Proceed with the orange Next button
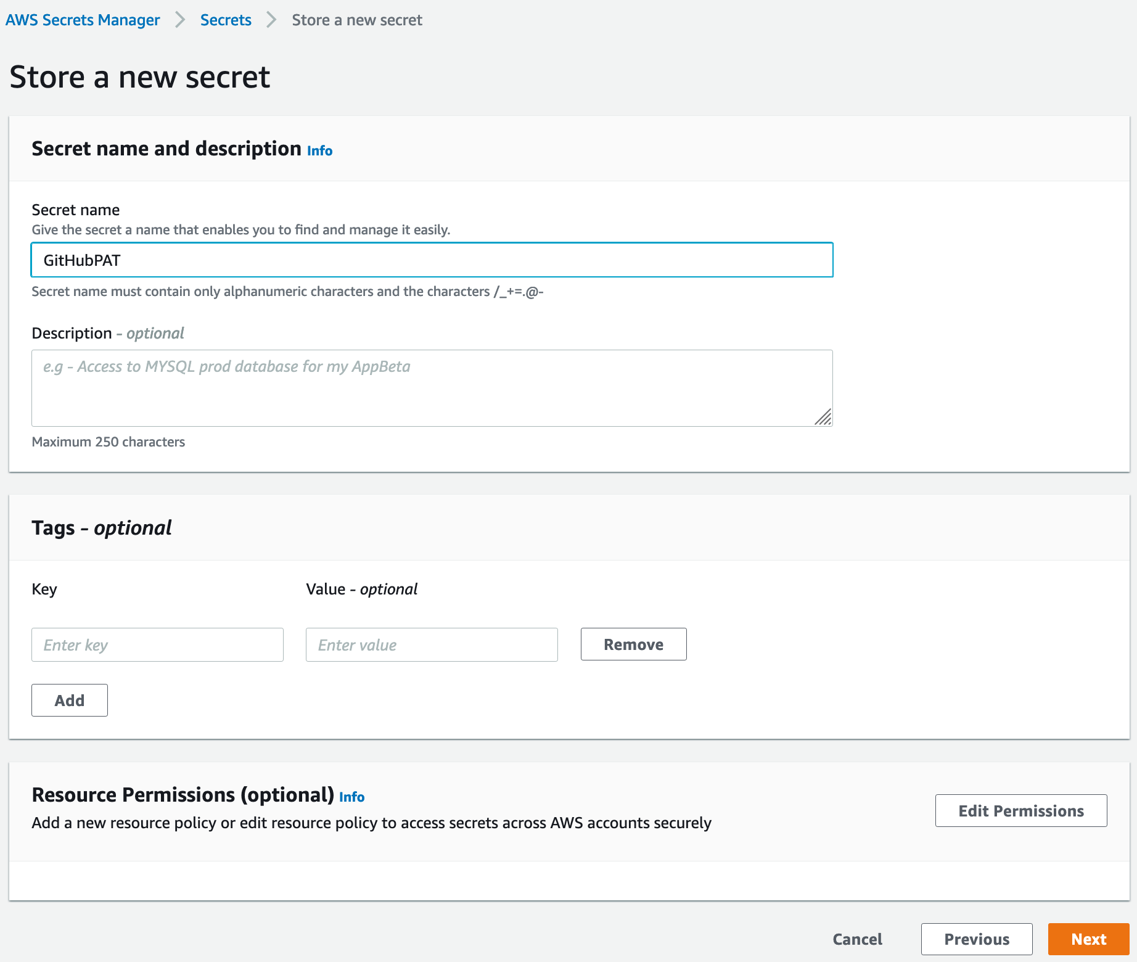The height and width of the screenshot is (962, 1137). tap(1088, 939)
